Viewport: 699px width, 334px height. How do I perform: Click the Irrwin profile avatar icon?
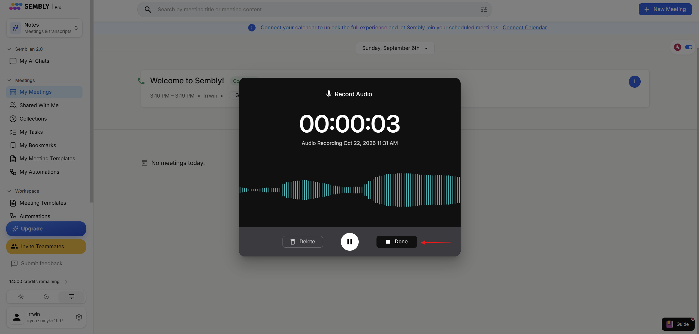(17, 317)
